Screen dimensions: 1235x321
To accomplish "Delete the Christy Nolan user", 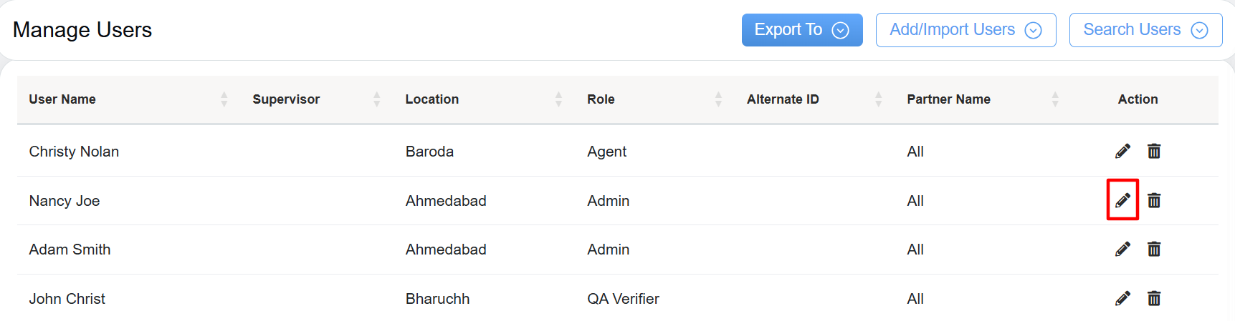I will [x=1154, y=151].
